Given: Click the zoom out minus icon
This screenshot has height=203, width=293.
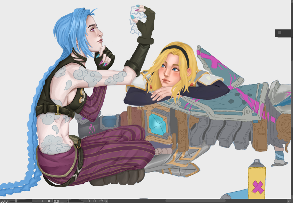Looking at the screenshot, I should pyautogui.click(x=36, y=201).
